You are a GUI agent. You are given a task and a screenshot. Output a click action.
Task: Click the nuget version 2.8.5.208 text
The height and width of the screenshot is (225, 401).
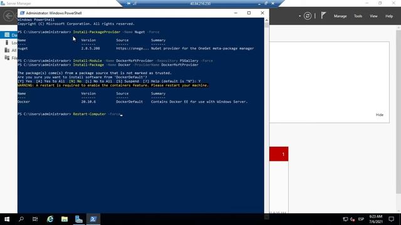(90, 49)
